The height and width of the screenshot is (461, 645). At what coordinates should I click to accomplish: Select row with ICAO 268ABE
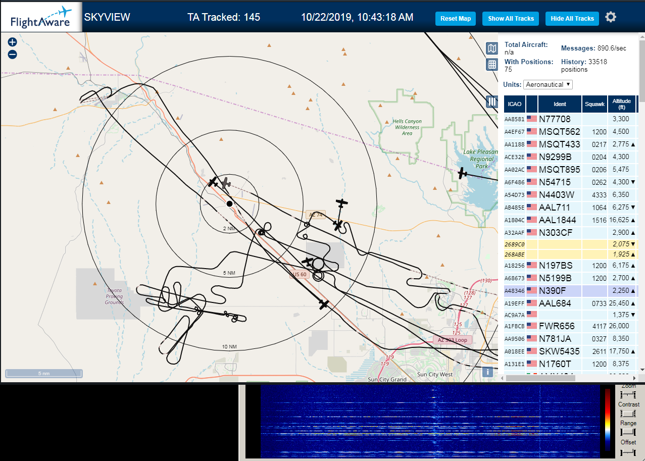click(x=570, y=253)
